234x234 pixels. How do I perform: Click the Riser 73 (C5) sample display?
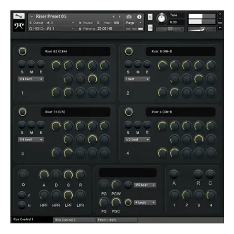(x=75, y=112)
